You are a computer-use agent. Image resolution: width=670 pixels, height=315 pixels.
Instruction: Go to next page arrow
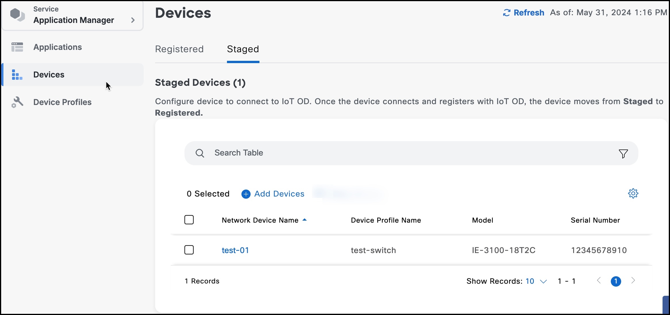tap(633, 281)
